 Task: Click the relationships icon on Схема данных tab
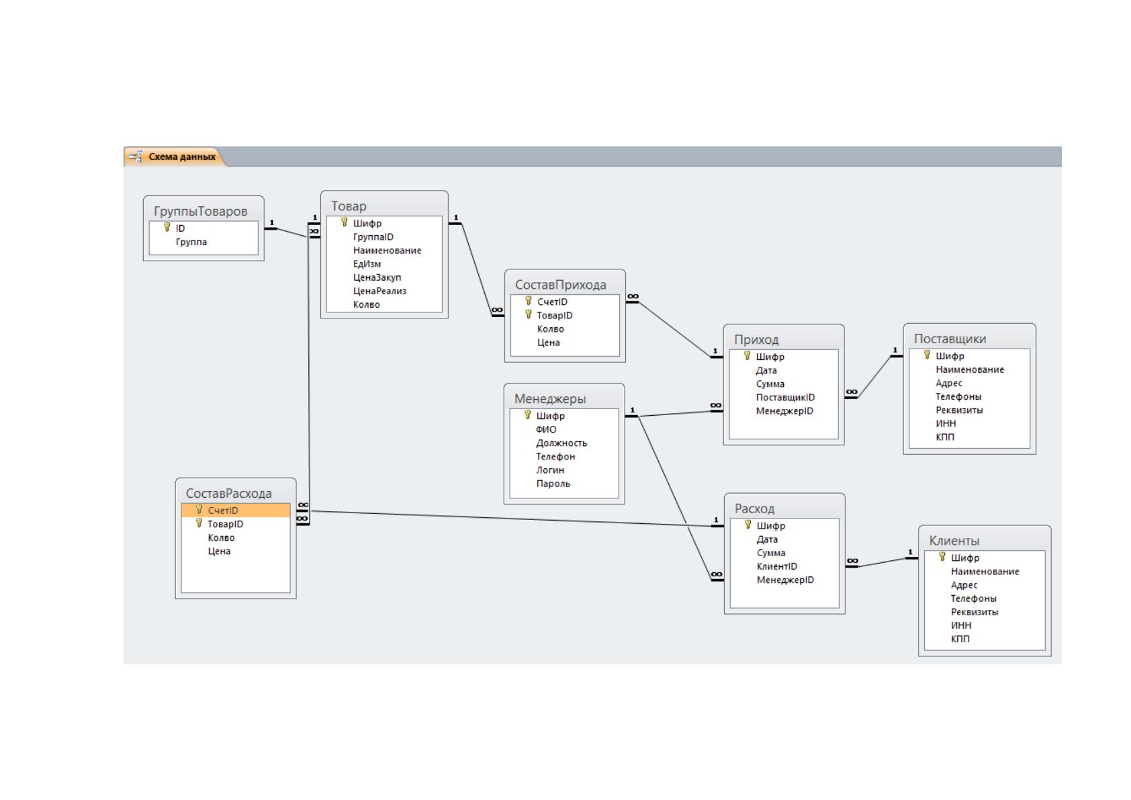136,157
